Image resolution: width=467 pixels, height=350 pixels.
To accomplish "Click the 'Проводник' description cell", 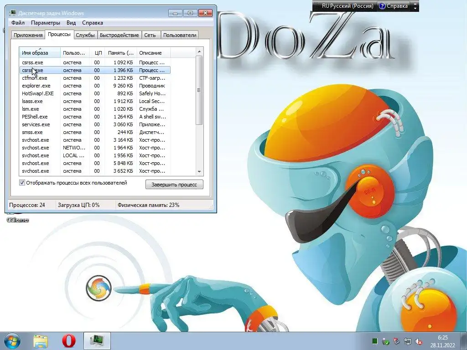I will pos(152,86).
